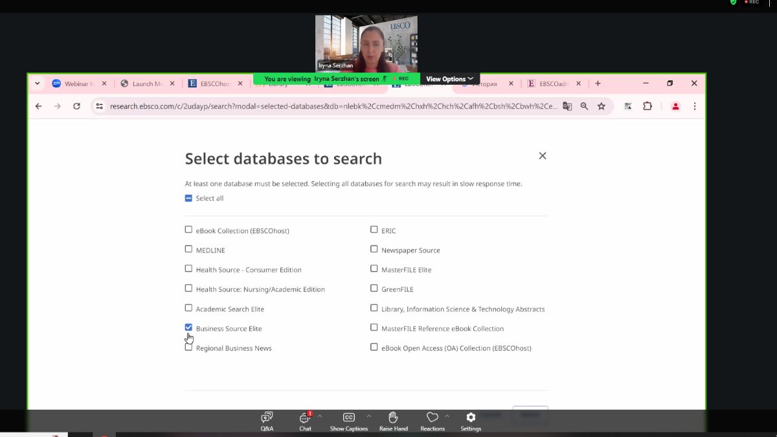The width and height of the screenshot is (777, 437).
Task: Expand Zoom View Options dropdown
Action: (x=450, y=79)
